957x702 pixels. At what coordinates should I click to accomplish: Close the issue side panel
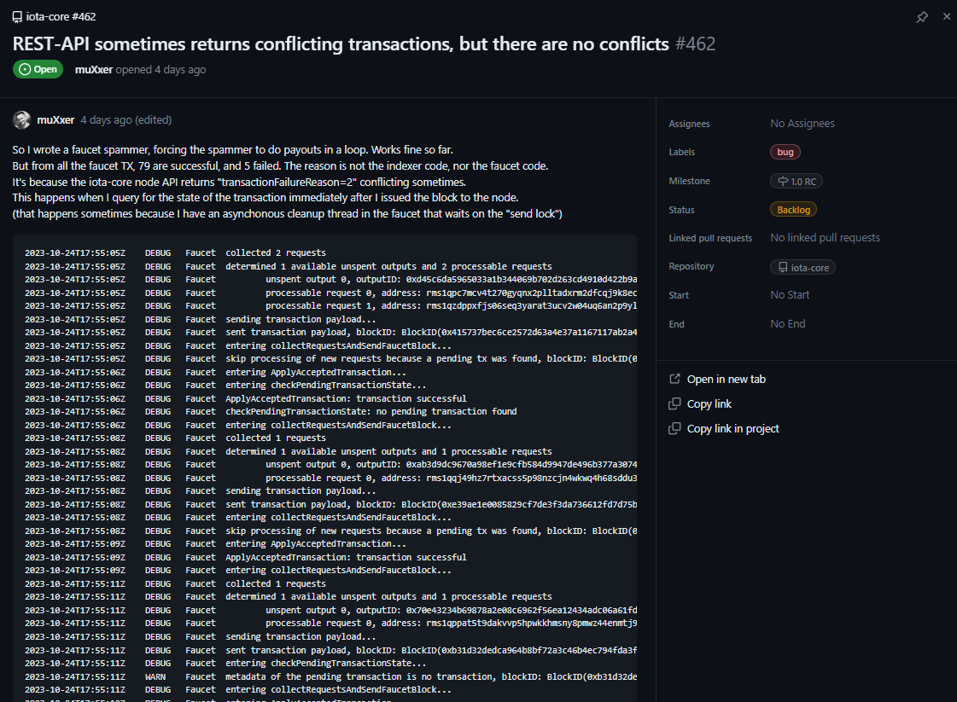pyautogui.click(x=947, y=16)
